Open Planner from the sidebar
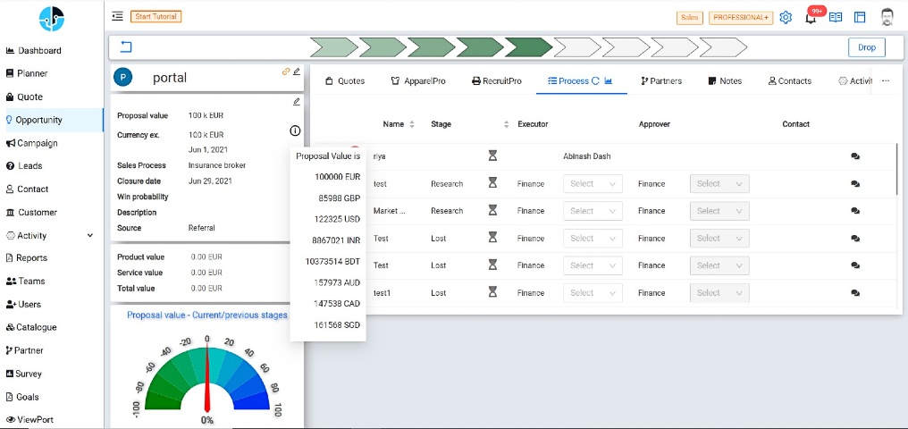The width and height of the screenshot is (908, 429). pyautogui.click(x=27, y=73)
